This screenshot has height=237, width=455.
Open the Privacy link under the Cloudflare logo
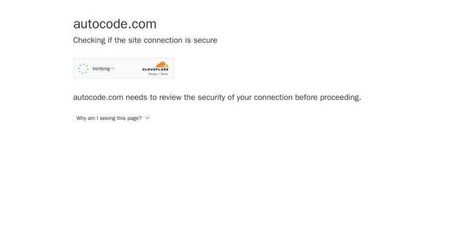[x=153, y=74]
